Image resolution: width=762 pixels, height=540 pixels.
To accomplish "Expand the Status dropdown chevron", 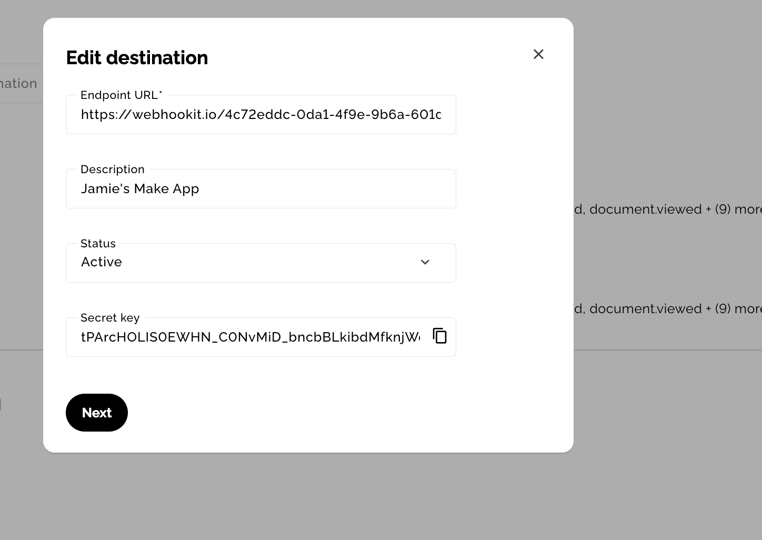I will [x=425, y=262].
